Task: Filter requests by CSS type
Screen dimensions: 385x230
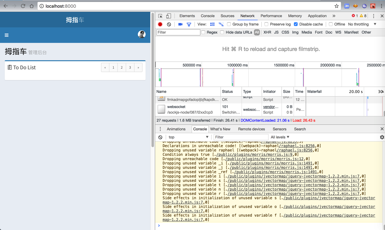Action: 285,32
